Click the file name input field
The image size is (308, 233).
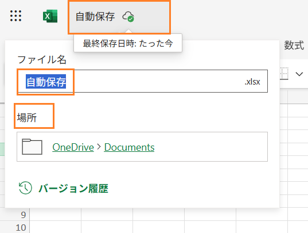(x=142, y=81)
